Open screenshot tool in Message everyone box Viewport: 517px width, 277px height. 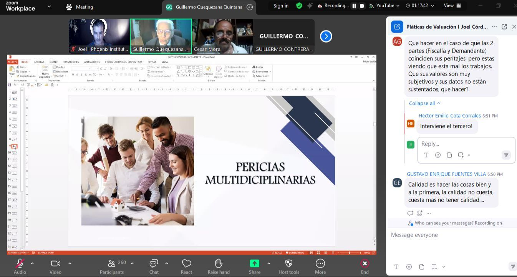tap(434, 267)
